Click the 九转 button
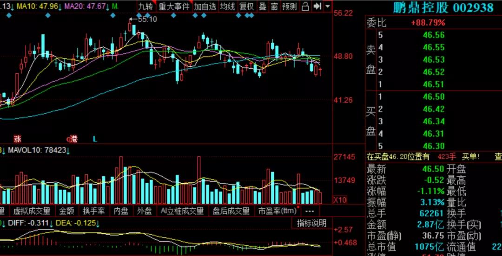Screen dimensions: 502x256 click(x=146, y=6)
